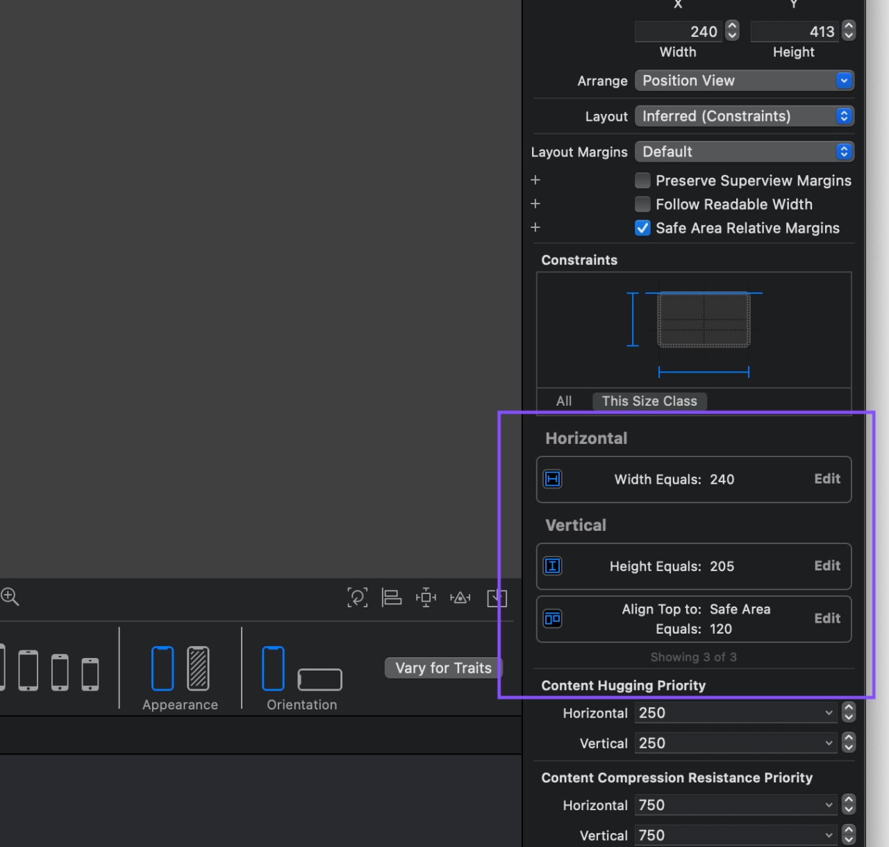Open the Layout Inferred (Constraints) dropdown
The height and width of the screenshot is (847, 889).
point(744,116)
